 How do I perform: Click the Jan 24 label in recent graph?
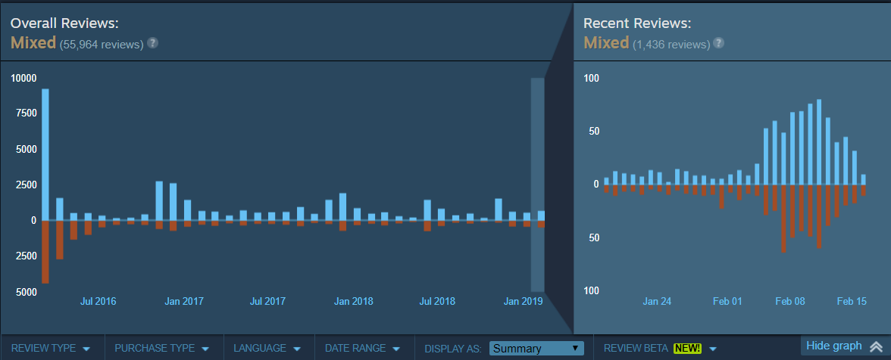658,301
